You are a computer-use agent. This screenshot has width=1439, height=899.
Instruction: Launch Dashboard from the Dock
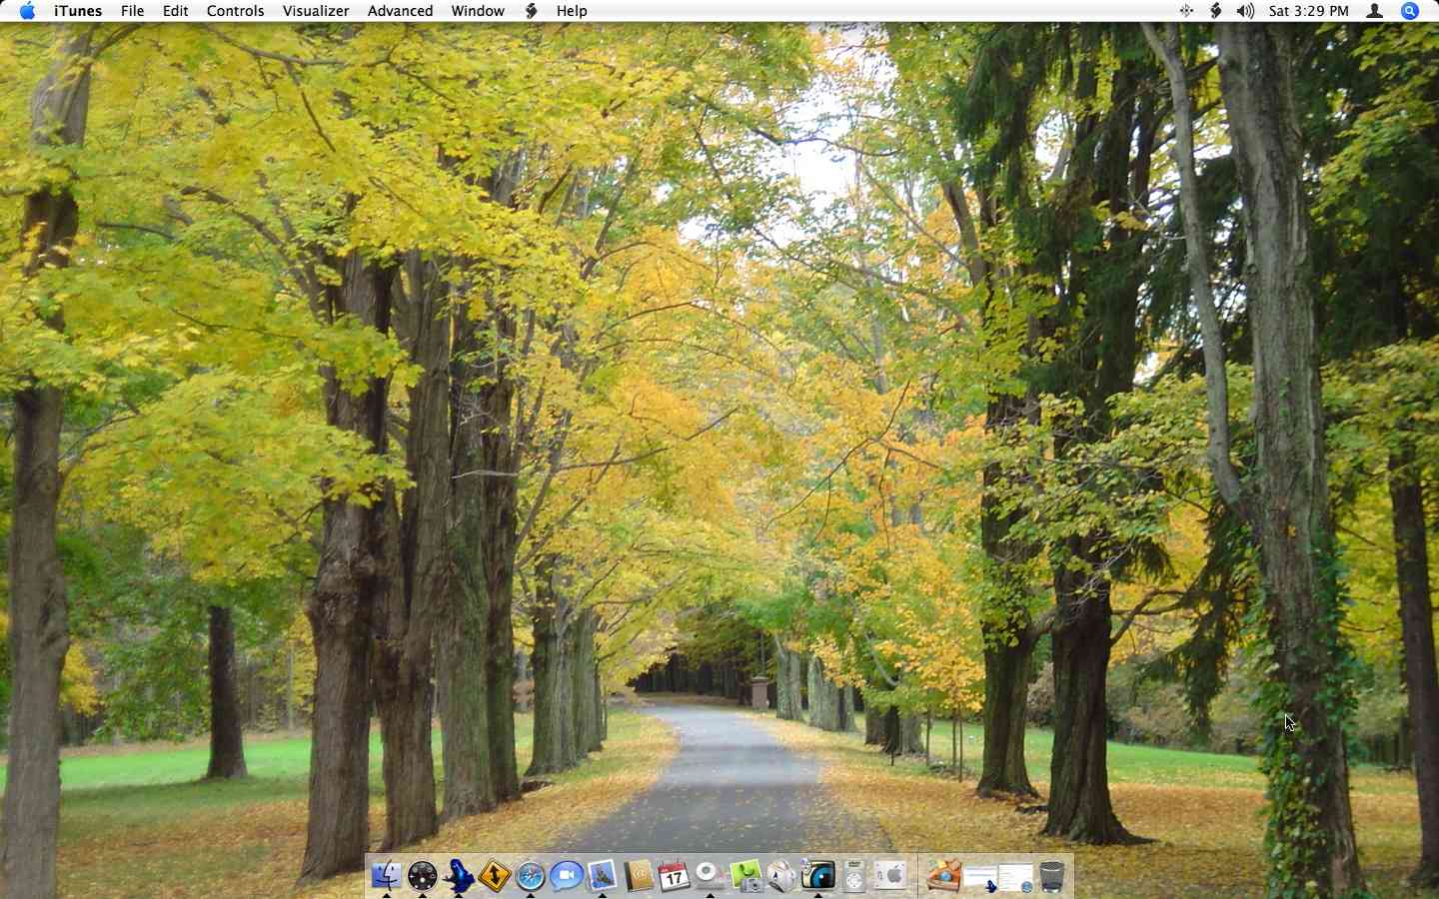424,876
